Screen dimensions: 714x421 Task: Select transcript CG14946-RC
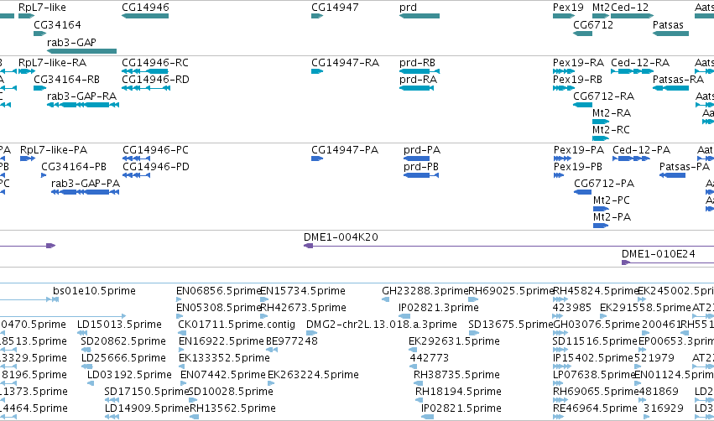pos(145,71)
